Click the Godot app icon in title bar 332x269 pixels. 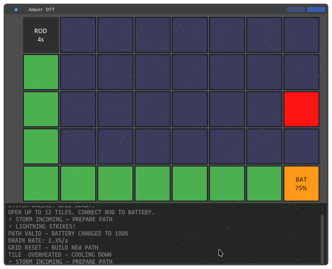(x=16, y=10)
